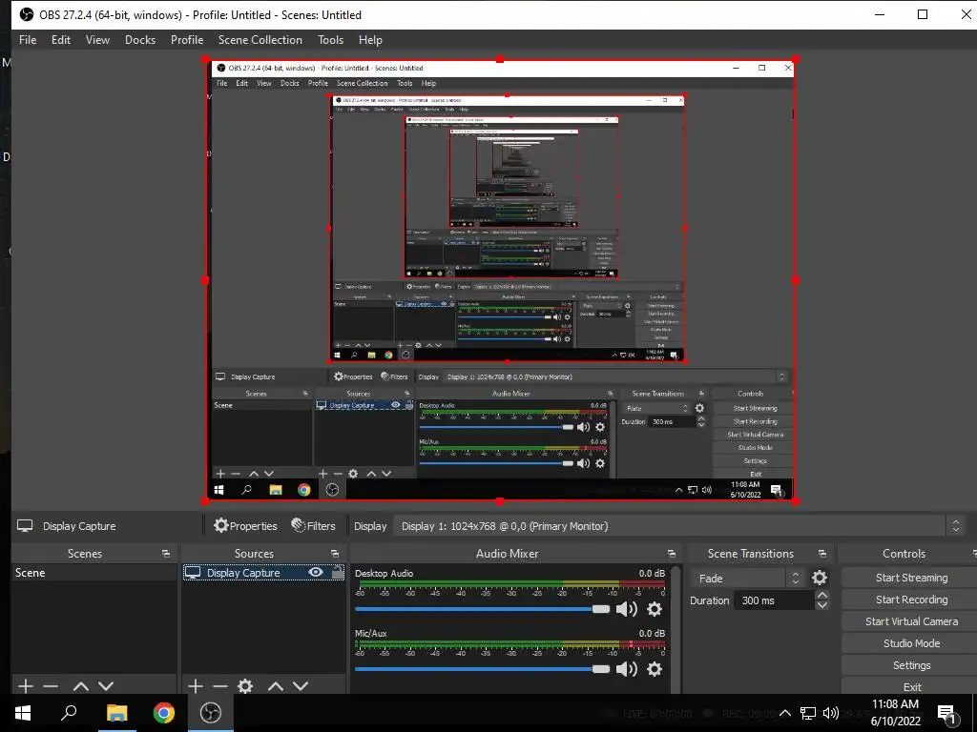Open the Tools menu

pyautogui.click(x=330, y=40)
